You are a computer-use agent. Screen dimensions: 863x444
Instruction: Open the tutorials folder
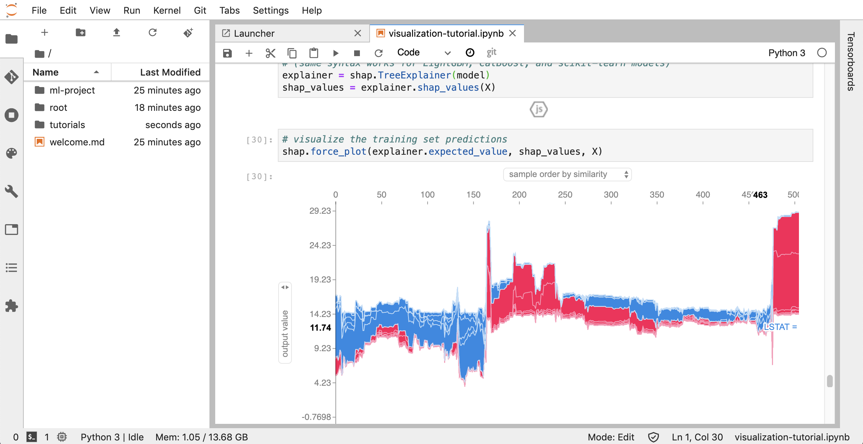[x=67, y=125]
